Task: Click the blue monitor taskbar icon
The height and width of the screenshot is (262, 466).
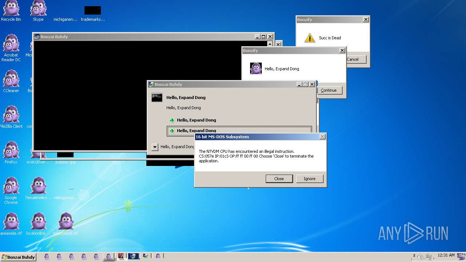Action: coord(133,257)
